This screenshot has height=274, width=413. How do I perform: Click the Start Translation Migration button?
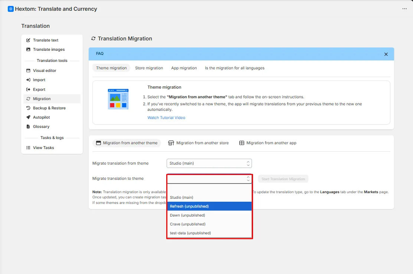pos(283,179)
